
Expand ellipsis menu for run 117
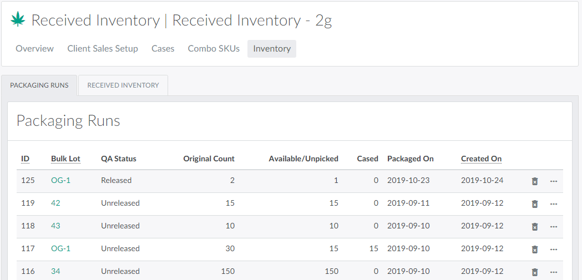554,250
